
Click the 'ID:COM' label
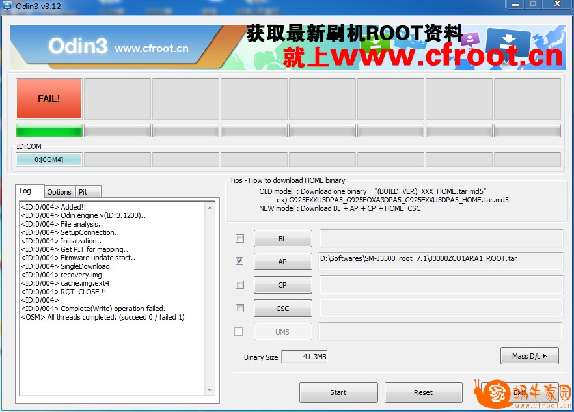coord(29,146)
